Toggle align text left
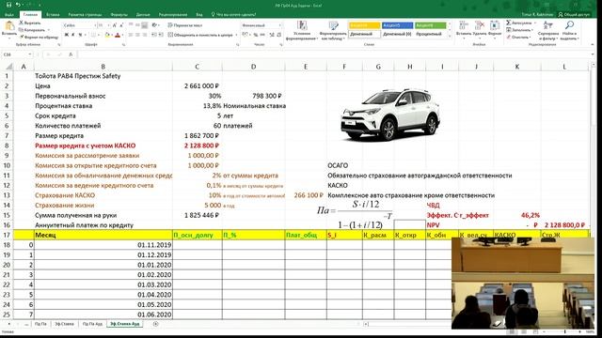The width and height of the screenshot is (602, 338). 131,35
